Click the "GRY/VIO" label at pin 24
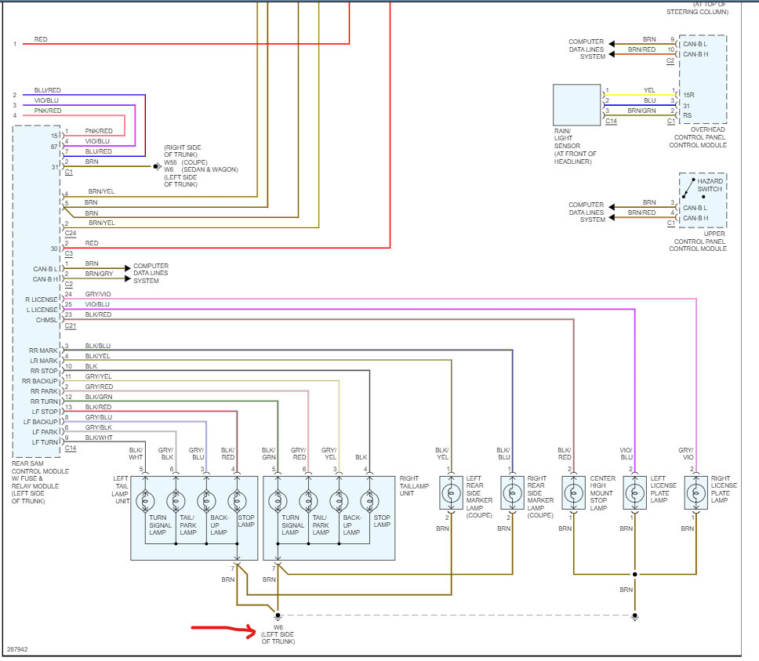The height and width of the screenshot is (661, 759). tap(98, 294)
